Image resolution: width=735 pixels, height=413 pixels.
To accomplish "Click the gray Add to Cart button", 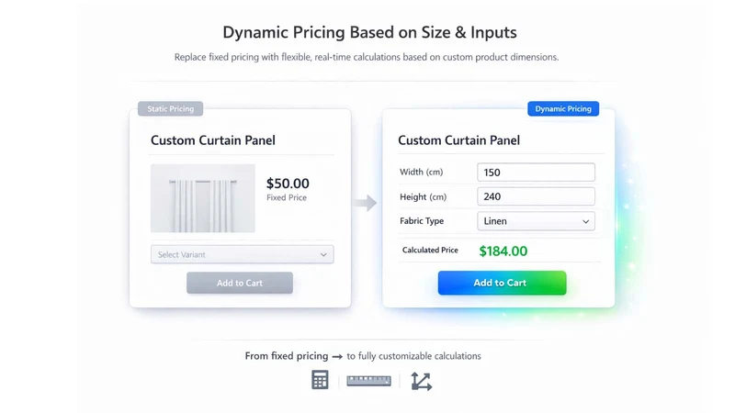I will tap(240, 283).
